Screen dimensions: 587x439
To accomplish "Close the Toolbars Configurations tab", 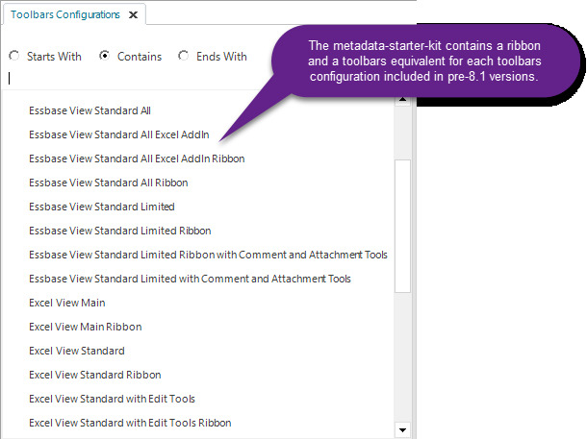I will click(133, 15).
